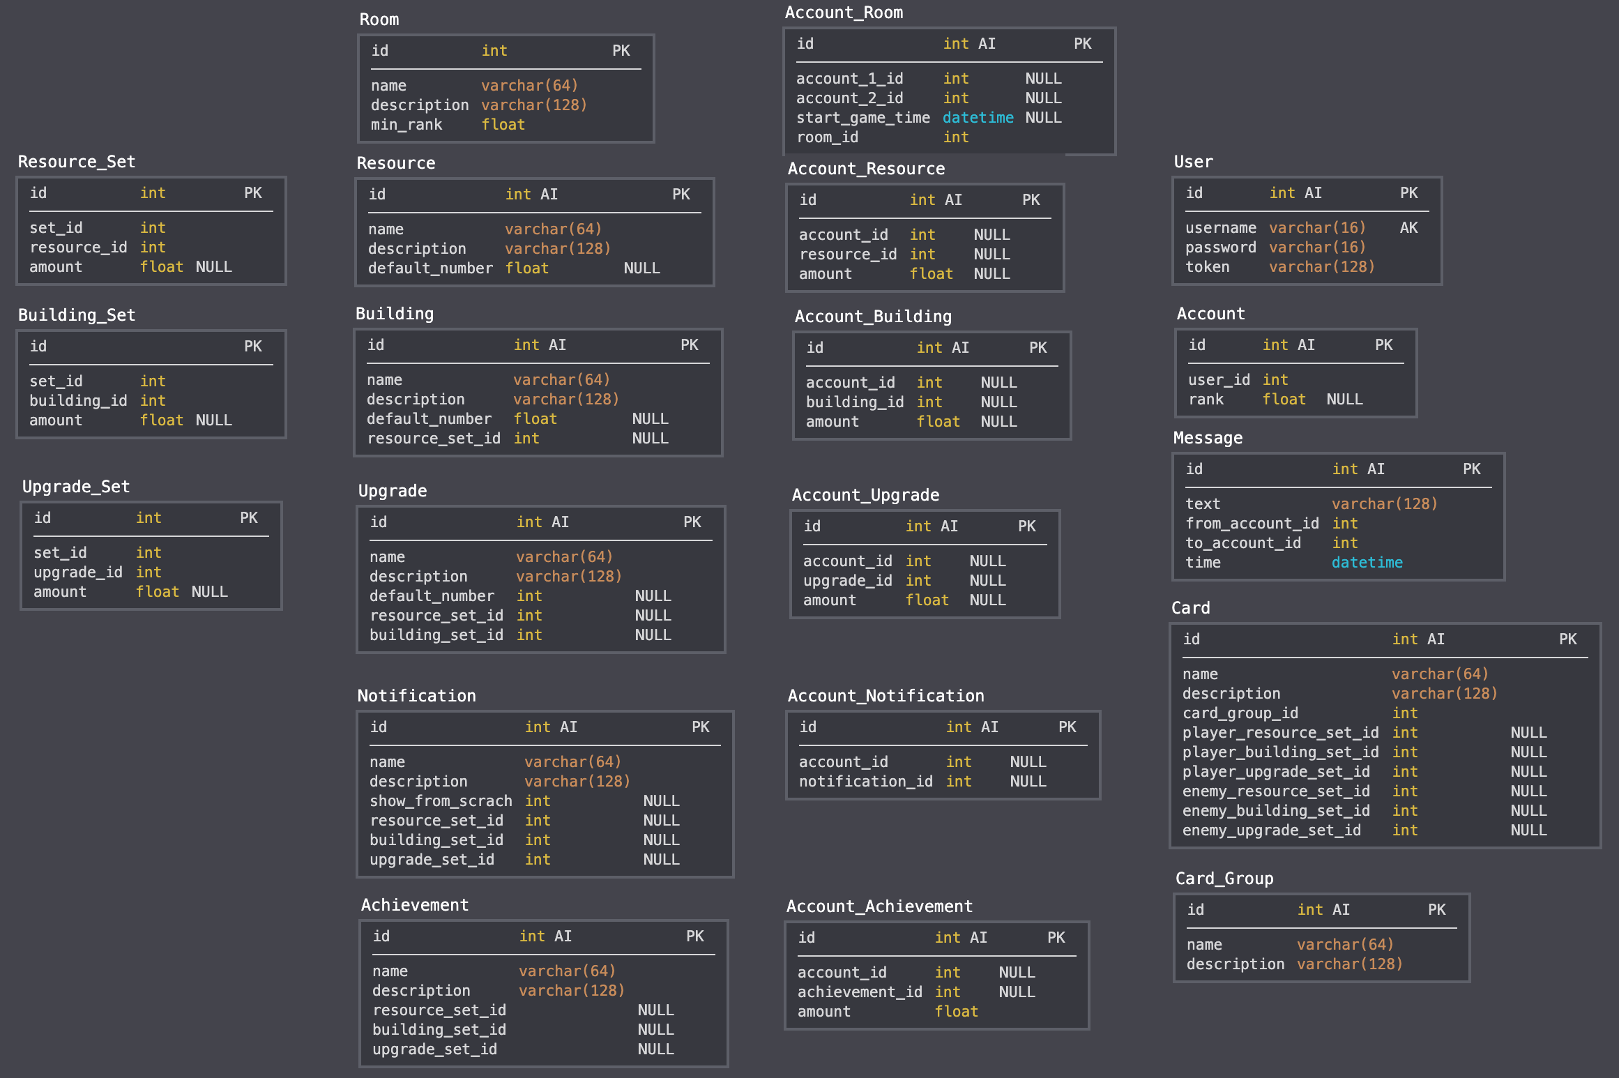Select the Room table title
Image resolution: width=1619 pixels, height=1078 pixels.
[379, 20]
